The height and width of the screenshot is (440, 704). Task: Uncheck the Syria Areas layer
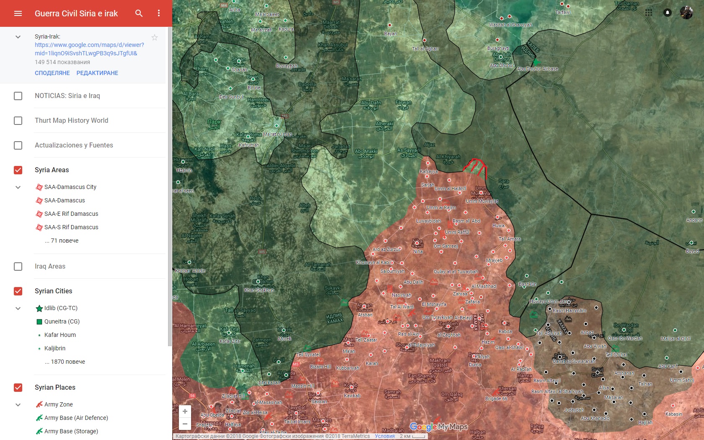pos(18,170)
